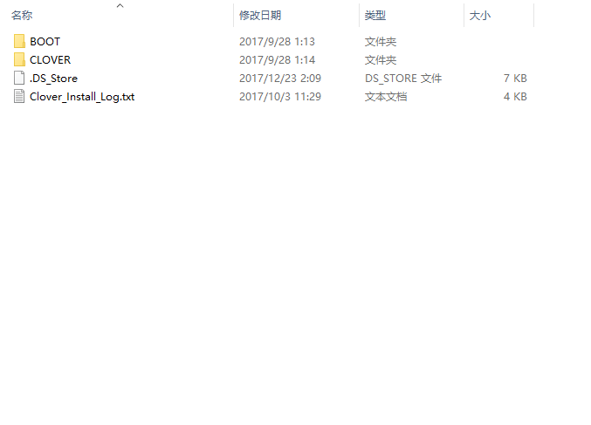
Task: Select the .DS_Store file name
Action: 53,79
